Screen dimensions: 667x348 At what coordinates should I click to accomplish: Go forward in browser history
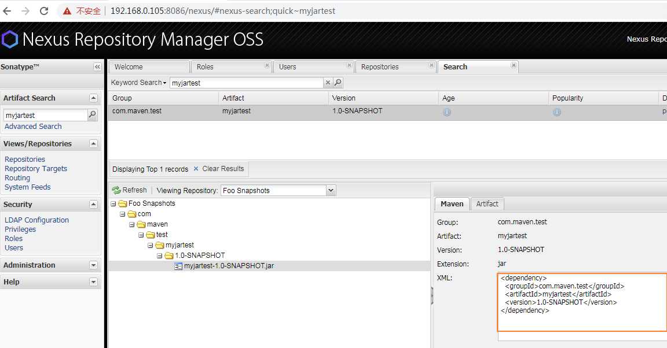click(x=25, y=11)
